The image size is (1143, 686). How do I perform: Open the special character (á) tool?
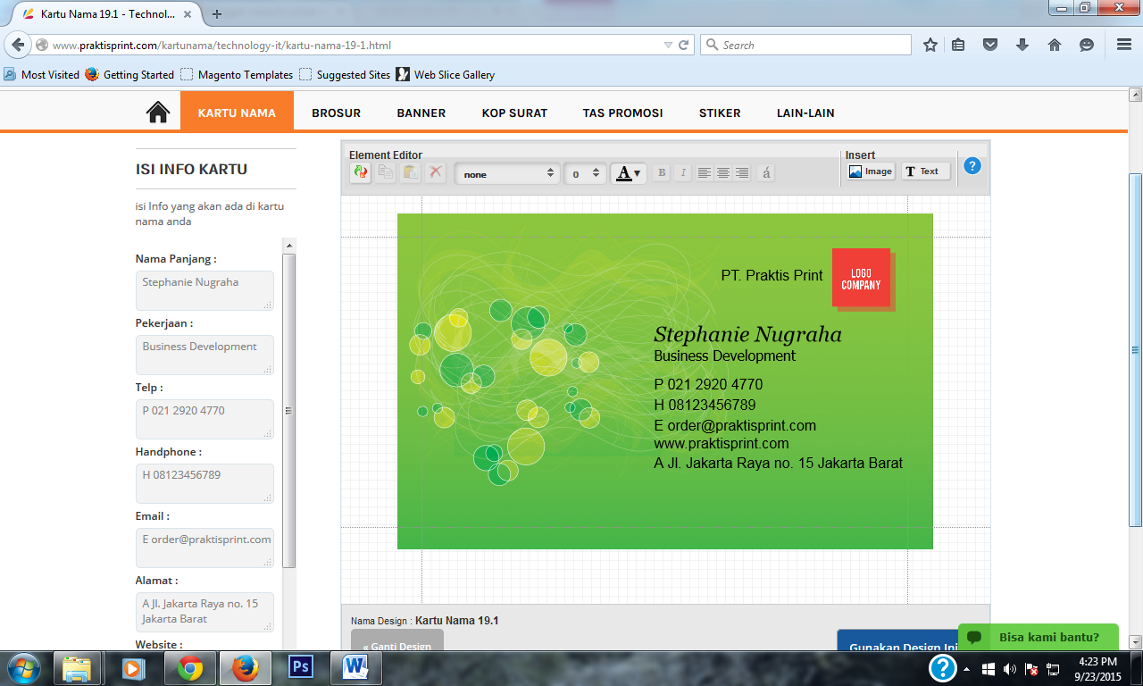[765, 173]
